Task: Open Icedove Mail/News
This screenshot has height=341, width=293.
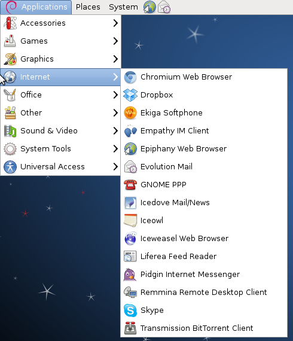Action: click(204, 202)
